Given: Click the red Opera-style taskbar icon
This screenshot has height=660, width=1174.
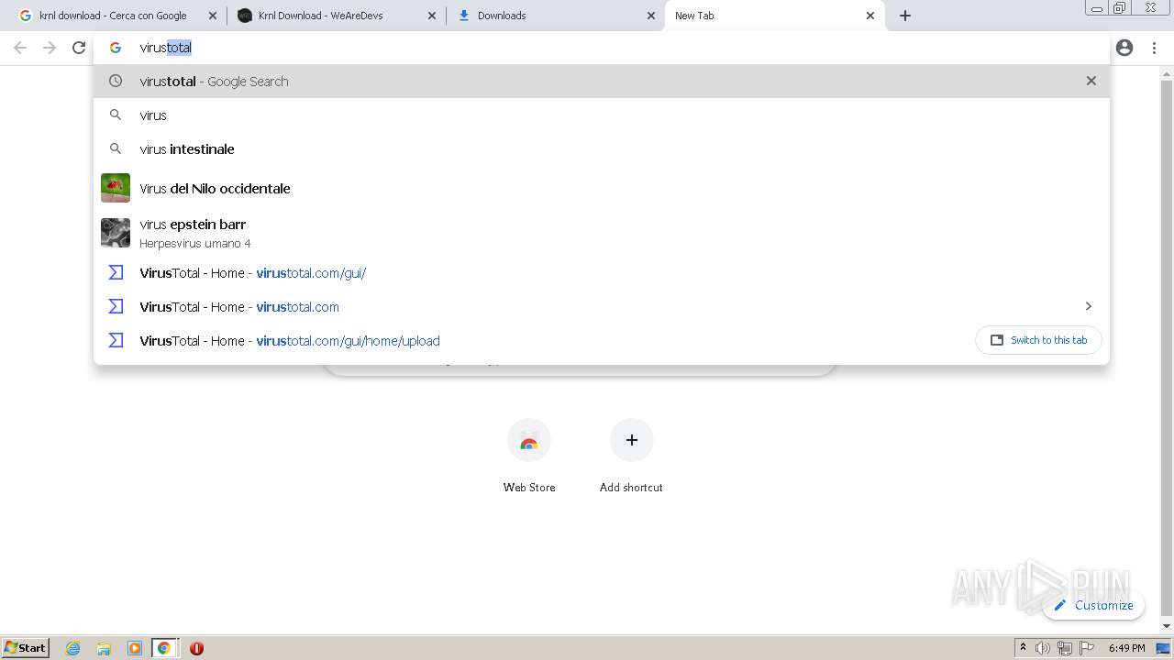Looking at the screenshot, I should [196, 648].
